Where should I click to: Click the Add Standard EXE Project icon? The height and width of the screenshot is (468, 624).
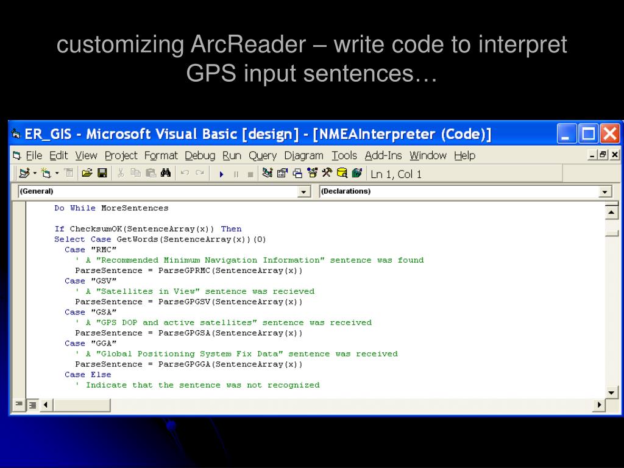24,173
